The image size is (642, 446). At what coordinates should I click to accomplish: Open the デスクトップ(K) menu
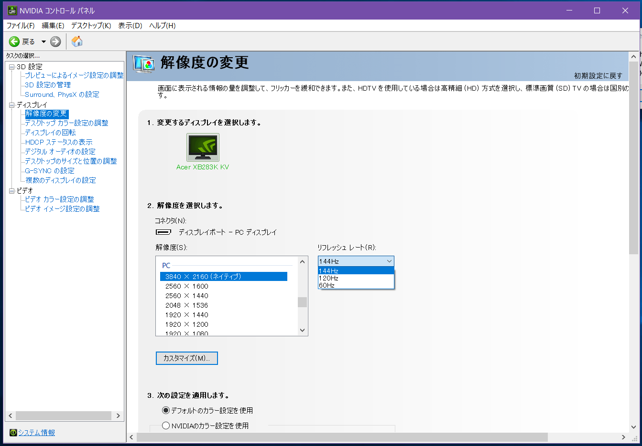(x=91, y=26)
